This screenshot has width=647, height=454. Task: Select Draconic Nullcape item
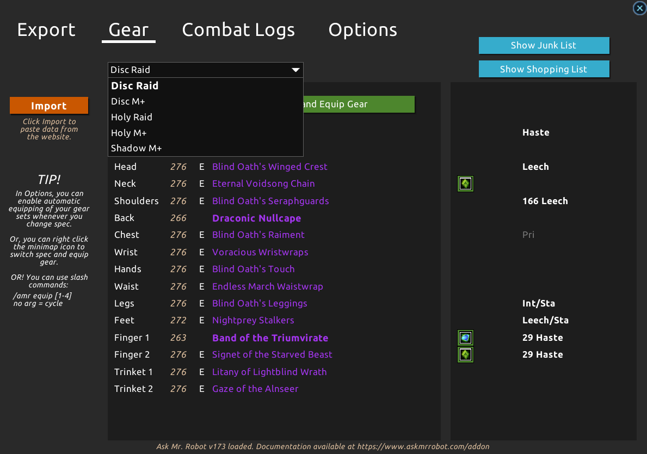(x=256, y=218)
